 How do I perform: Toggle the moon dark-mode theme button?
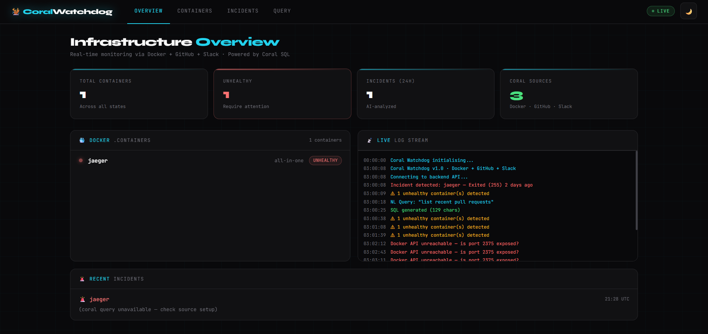click(688, 11)
